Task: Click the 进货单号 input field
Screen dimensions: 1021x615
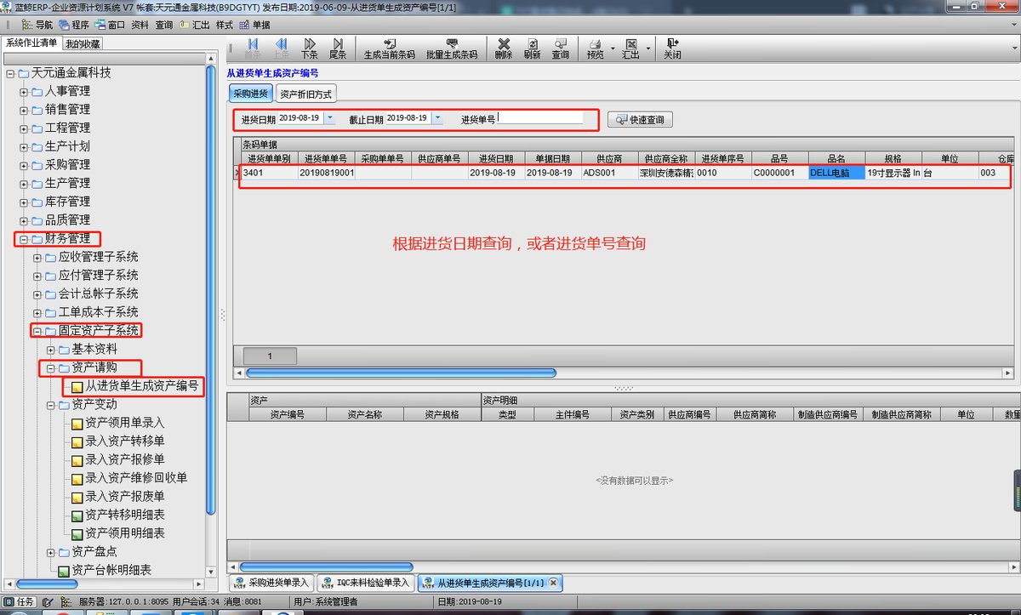Action: point(541,119)
